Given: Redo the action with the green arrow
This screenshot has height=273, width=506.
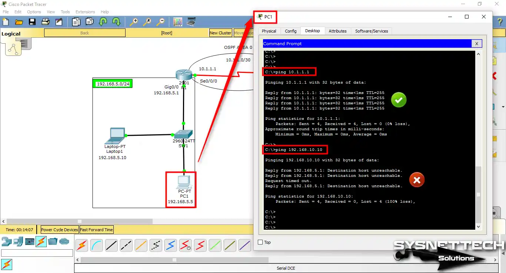Looking at the screenshot, I should coord(116,22).
